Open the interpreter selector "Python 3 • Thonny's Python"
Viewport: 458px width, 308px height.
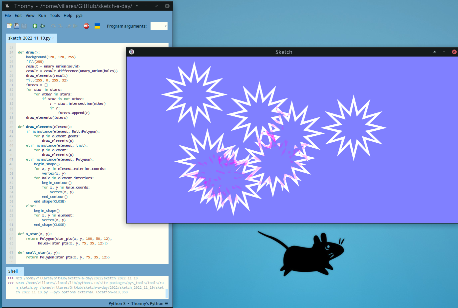click(x=138, y=303)
